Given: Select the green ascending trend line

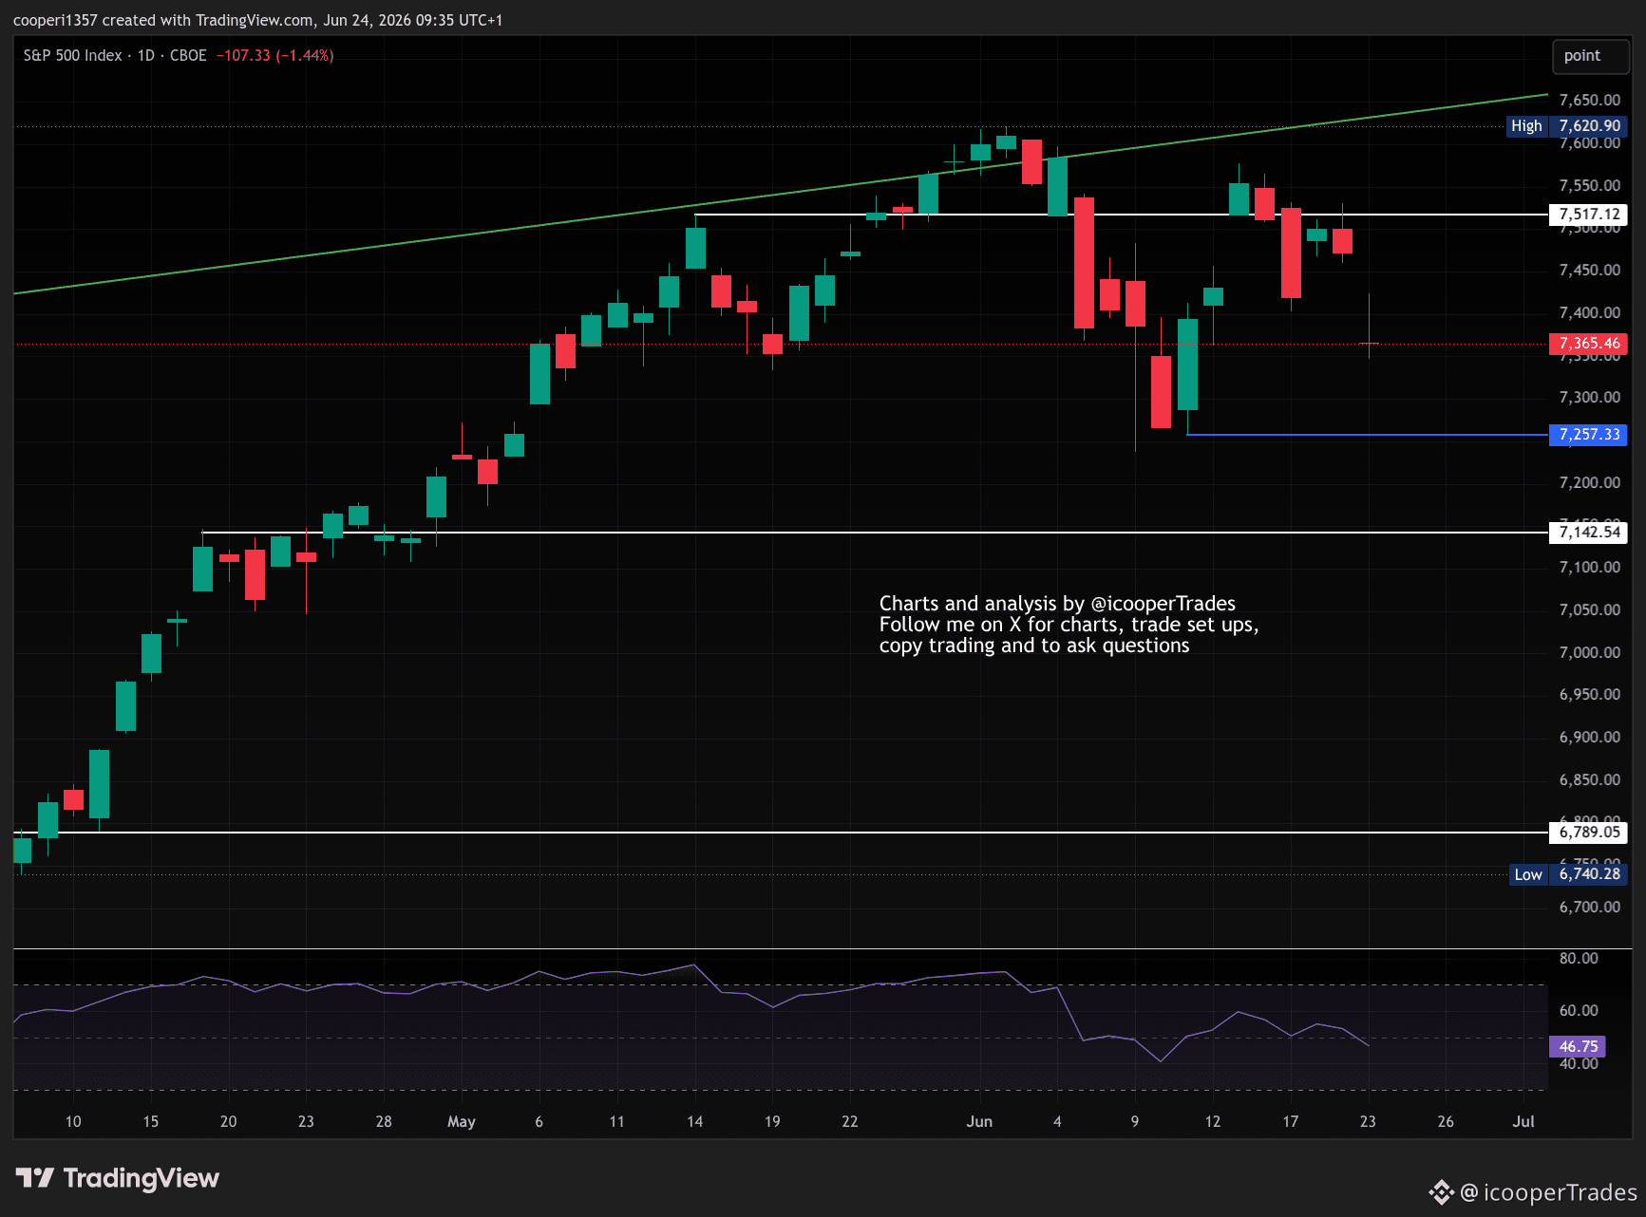Looking at the screenshot, I should (781, 195).
